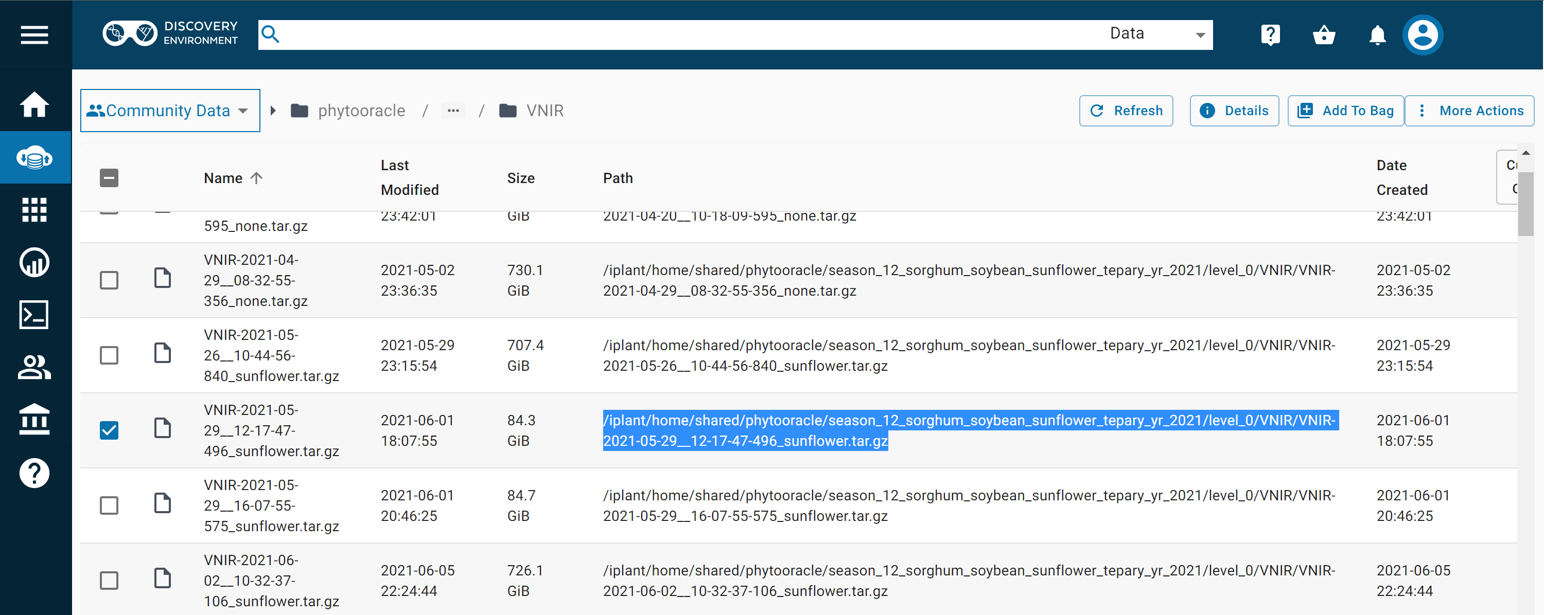
Task: Click the scrollbar up arrow
Action: (1525, 153)
